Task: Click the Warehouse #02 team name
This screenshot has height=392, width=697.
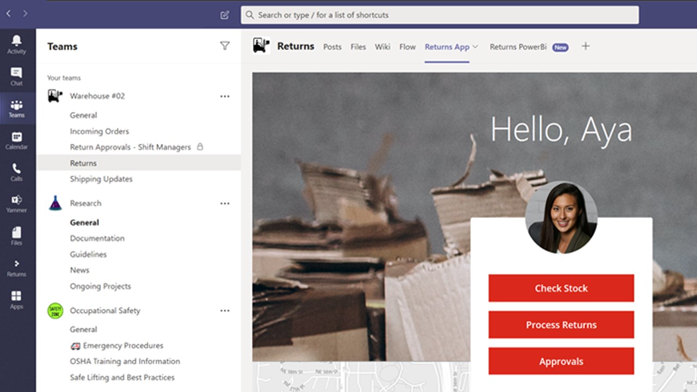Action: (97, 96)
